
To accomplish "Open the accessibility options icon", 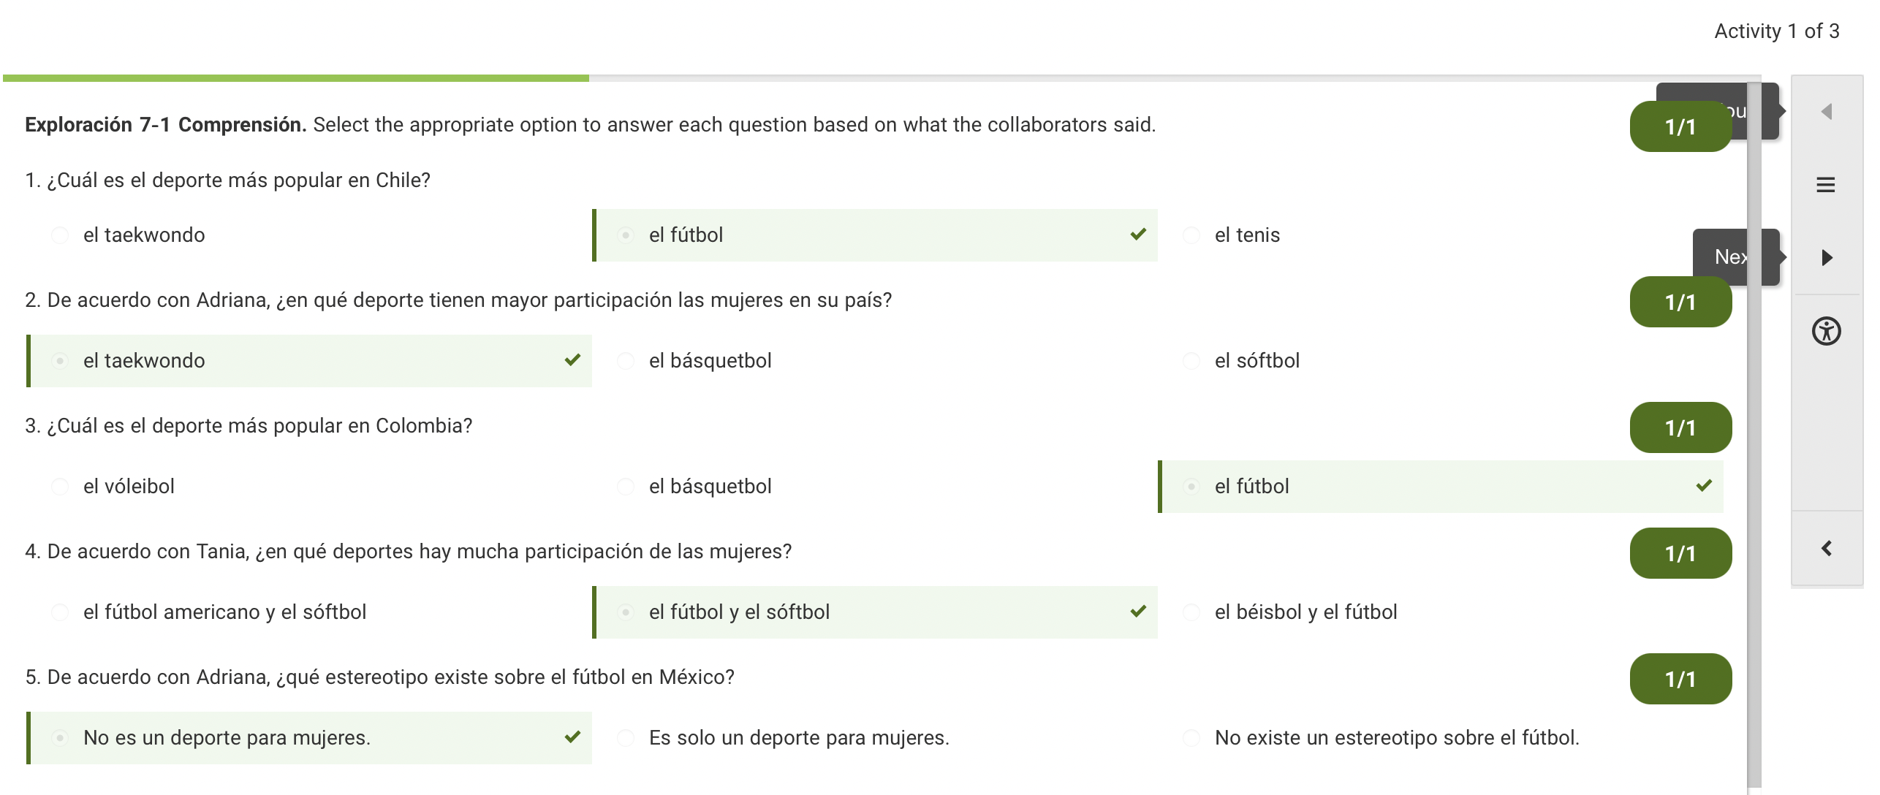I will (1826, 331).
